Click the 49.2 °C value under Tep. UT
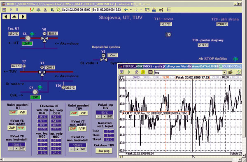 click(14, 34)
